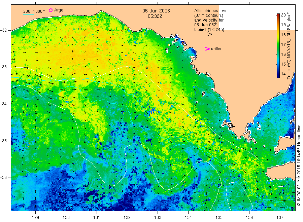Click the '05-Jun-2006' date label

point(156,11)
